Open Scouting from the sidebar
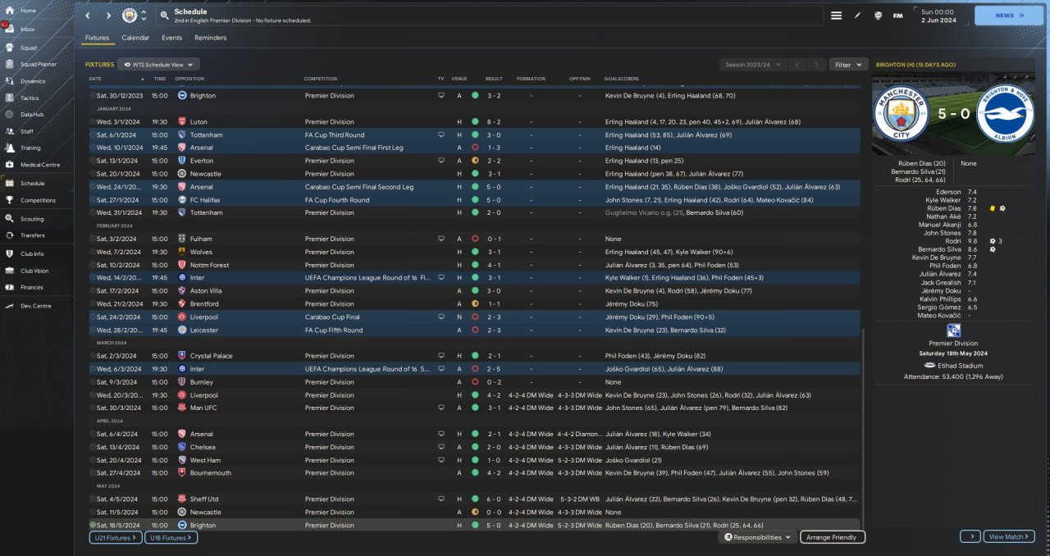 pos(9,219)
